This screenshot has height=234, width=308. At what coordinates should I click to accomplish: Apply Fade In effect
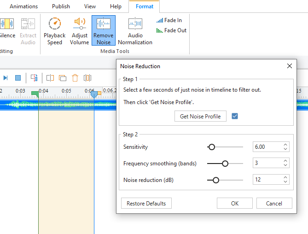(169, 20)
